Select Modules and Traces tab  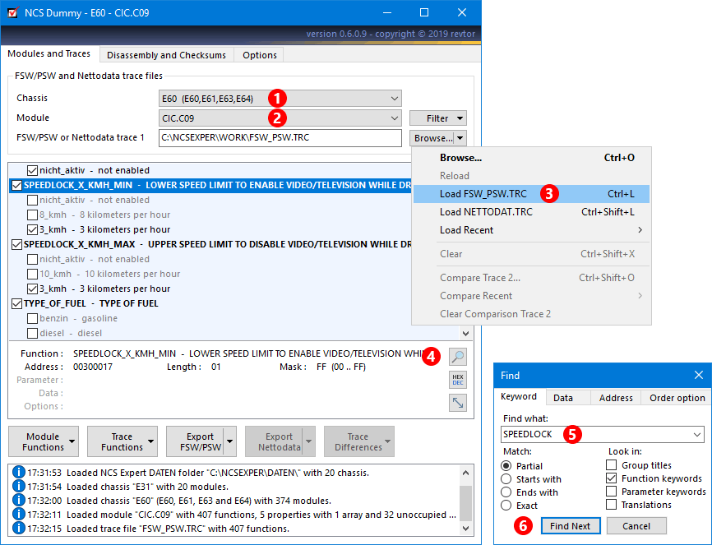(x=49, y=53)
